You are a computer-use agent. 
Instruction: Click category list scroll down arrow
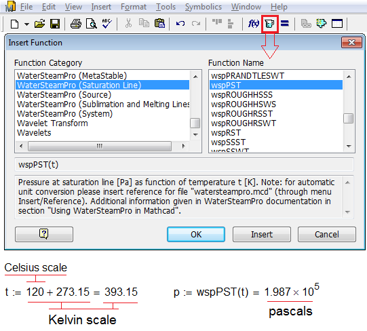click(x=195, y=134)
